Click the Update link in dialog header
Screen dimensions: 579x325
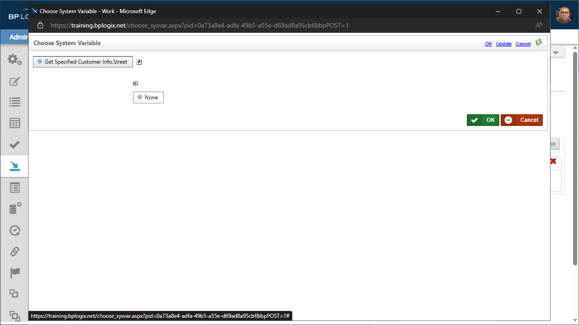tap(504, 44)
